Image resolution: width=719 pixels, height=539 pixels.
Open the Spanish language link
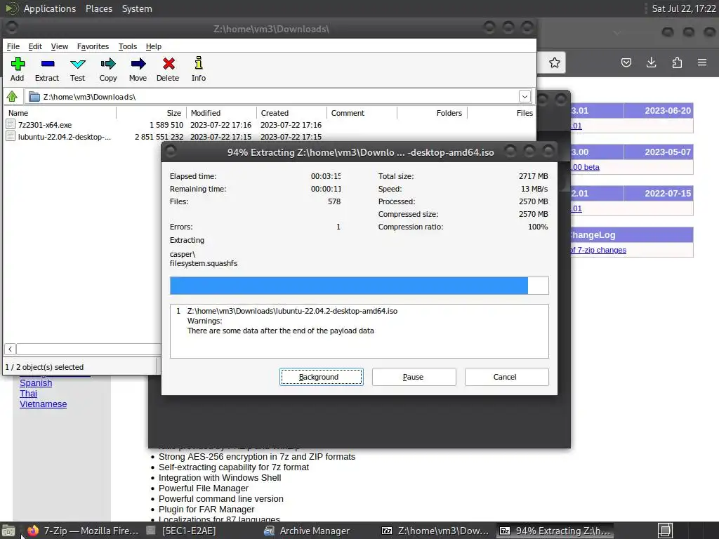(36, 382)
